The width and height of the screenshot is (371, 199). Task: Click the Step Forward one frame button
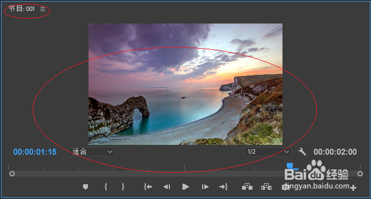click(x=205, y=187)
